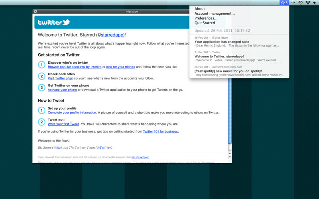Click the 'Message' window title bar text
The image size is (319, 199).
[132, 12]
